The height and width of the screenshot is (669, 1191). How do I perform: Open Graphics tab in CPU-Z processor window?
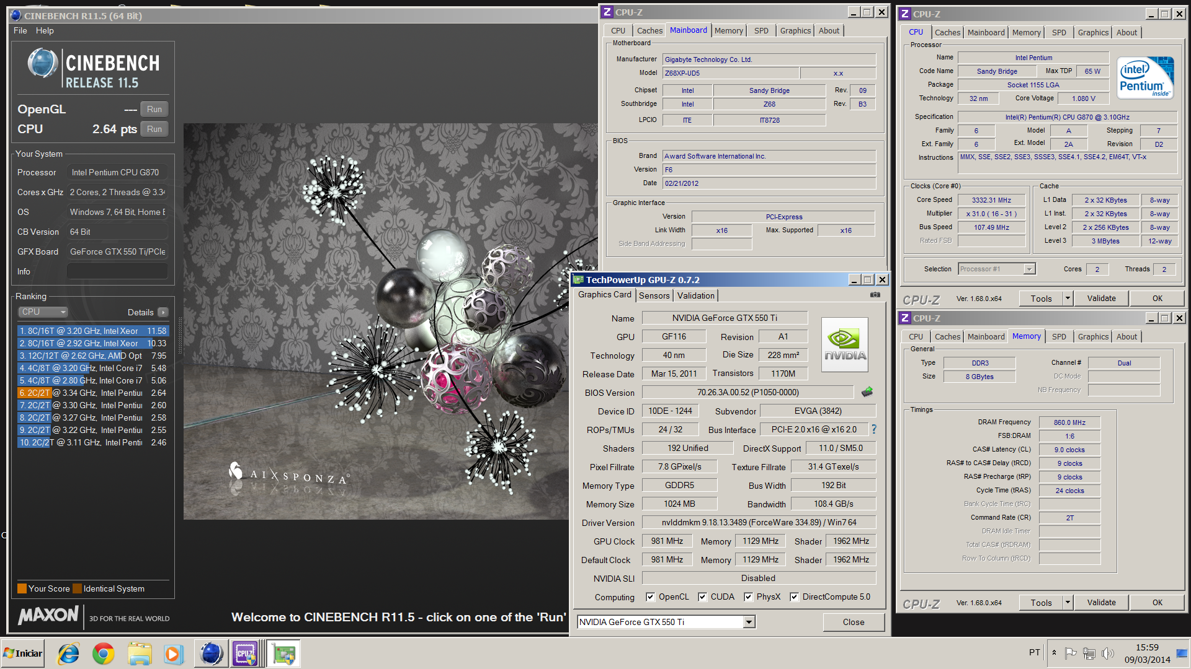(1093, 32)
